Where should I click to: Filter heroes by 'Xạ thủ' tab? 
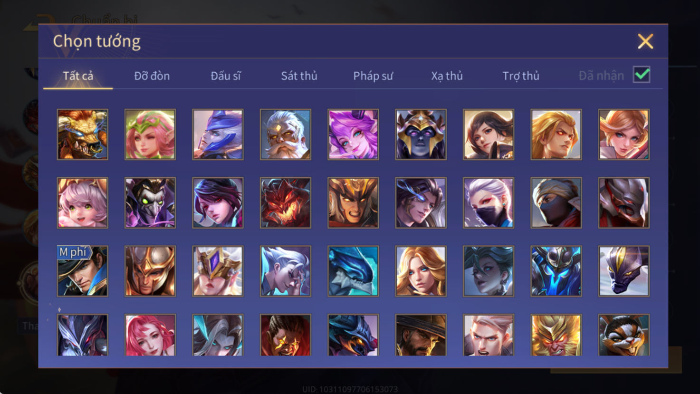tap(447, 76)
